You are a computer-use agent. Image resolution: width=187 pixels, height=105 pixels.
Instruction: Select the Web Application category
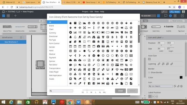pyautogui.click(x=55, y=75)
